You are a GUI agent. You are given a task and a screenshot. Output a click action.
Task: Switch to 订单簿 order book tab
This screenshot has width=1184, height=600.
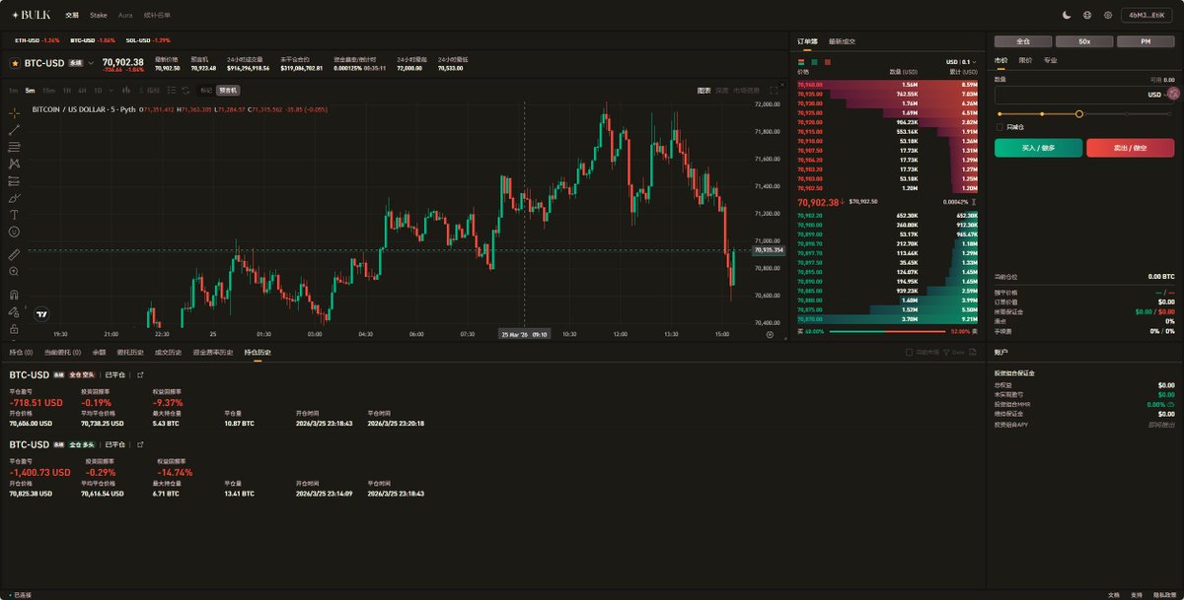pyautogui.click(x=807, y=41)
